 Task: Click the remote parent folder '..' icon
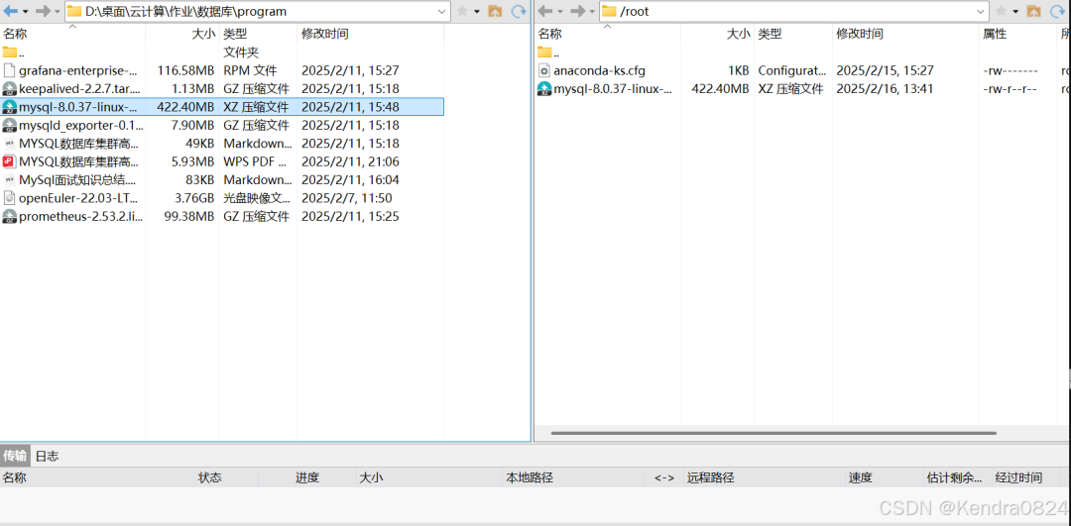(544, 52)
